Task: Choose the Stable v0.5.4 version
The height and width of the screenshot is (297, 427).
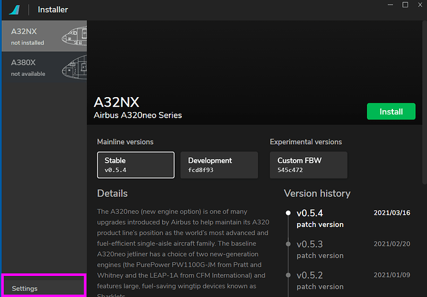Action: 136,165
